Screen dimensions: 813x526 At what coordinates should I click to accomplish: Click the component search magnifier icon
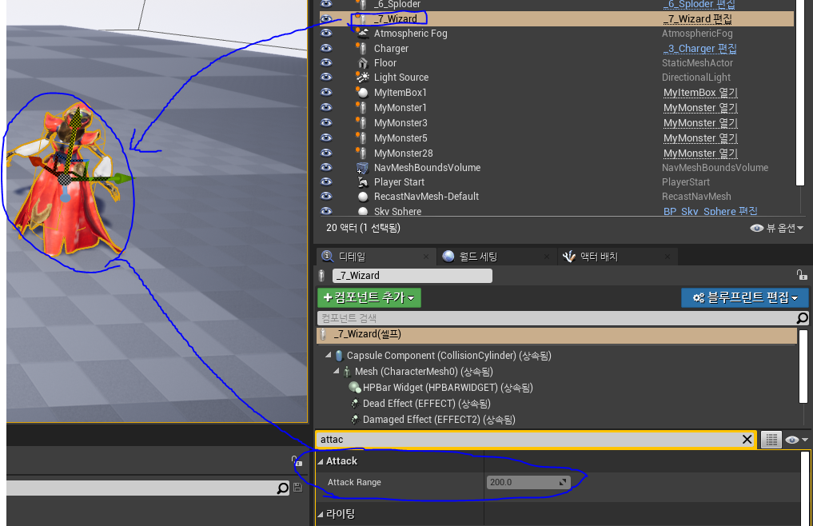pos(802,318)
